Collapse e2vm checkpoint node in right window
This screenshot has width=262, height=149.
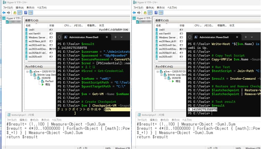pyautogui.click(x=158, y=72)
